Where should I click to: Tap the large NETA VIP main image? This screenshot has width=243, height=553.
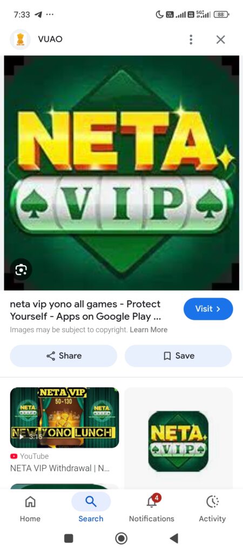(x=122, y=173)
